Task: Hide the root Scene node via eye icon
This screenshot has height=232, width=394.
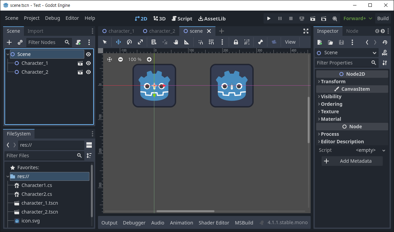Action: [88, 54]
